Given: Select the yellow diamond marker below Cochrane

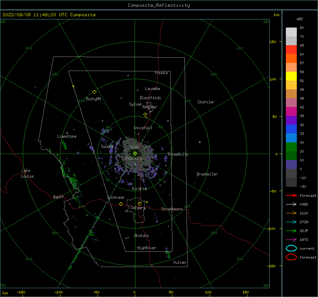Looking at the screenshot, I should pyautogui.click(x=121, y=204).
